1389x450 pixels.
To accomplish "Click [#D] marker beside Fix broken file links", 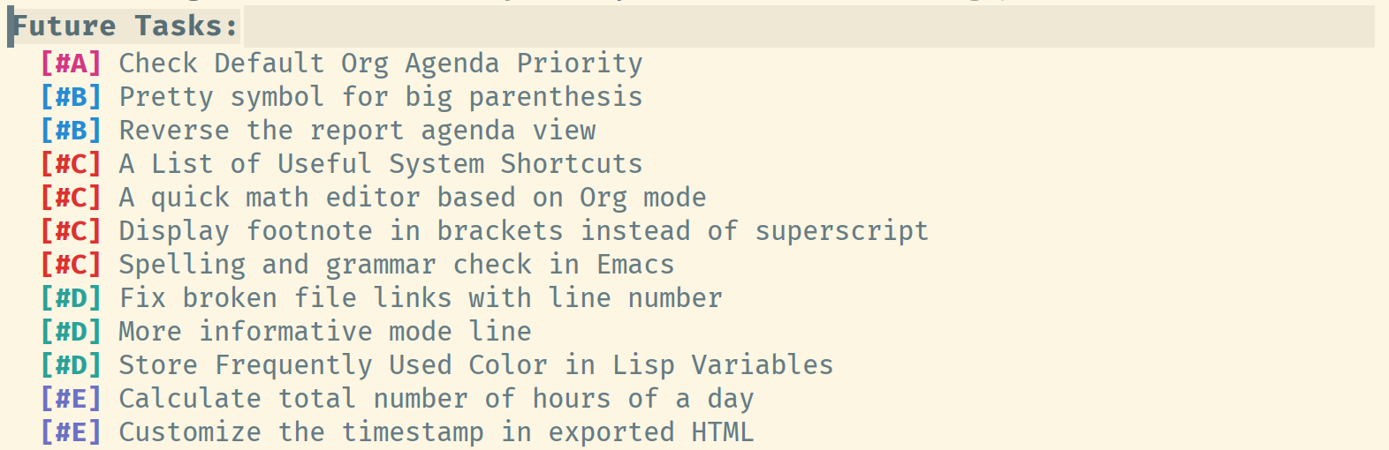I will (72, 298).
